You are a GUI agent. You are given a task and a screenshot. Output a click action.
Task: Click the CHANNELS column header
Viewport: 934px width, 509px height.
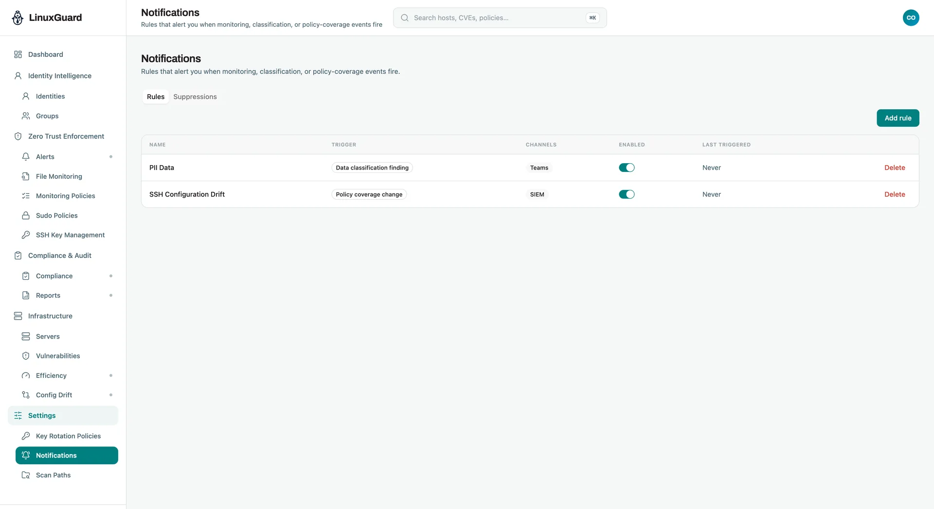point(541,145)
